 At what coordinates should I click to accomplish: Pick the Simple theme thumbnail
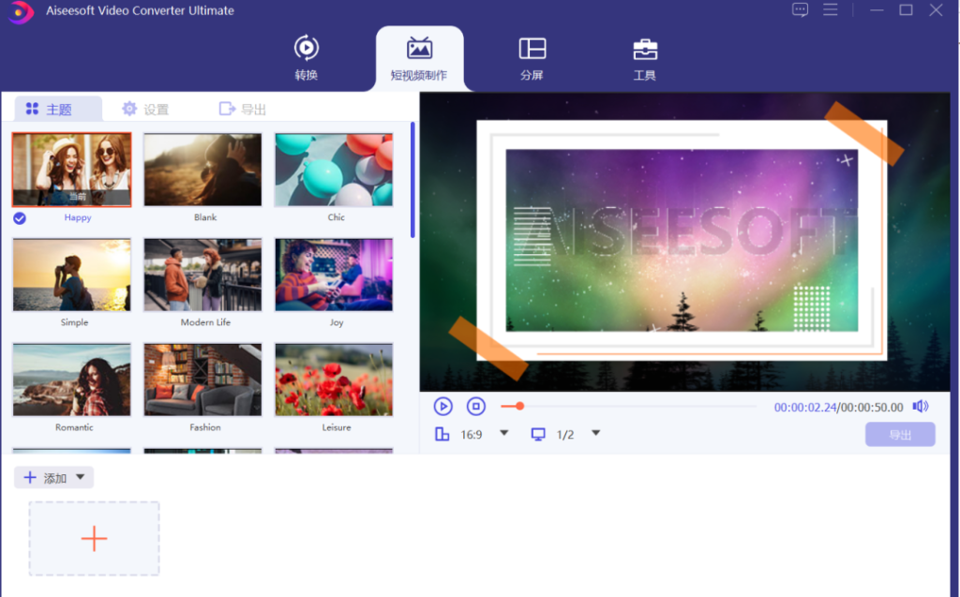coord(71,275)
